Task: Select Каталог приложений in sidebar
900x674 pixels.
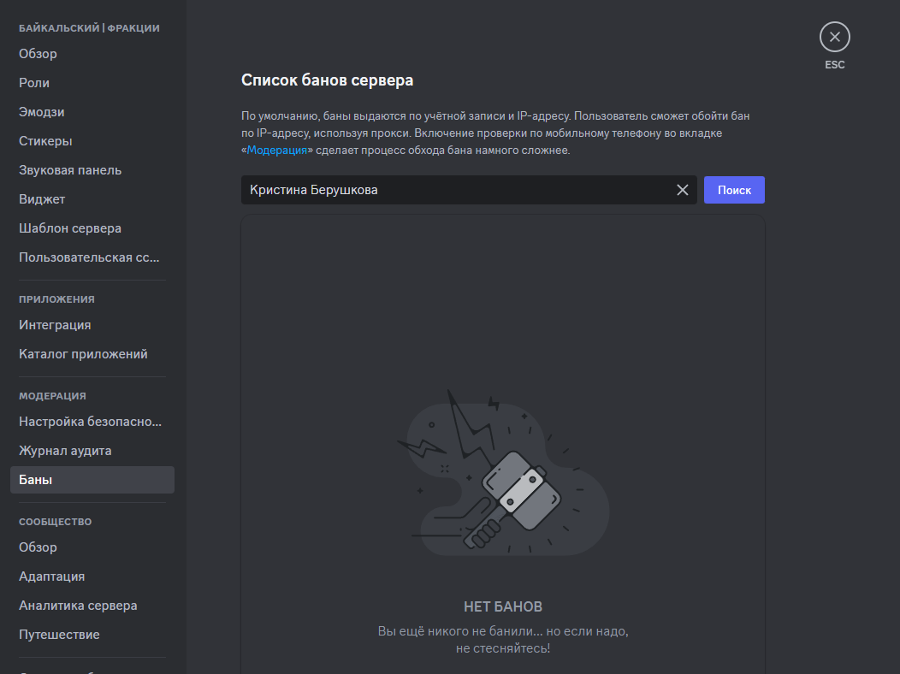Action: [83, 354]
